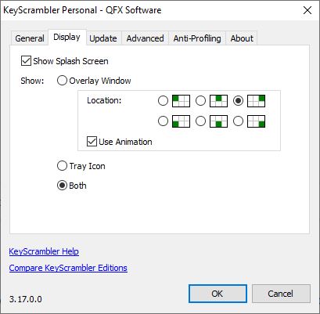Screen dimensions: 320x314
Task: Open the KeyScrambler Help link
Action: coord(44,251)
